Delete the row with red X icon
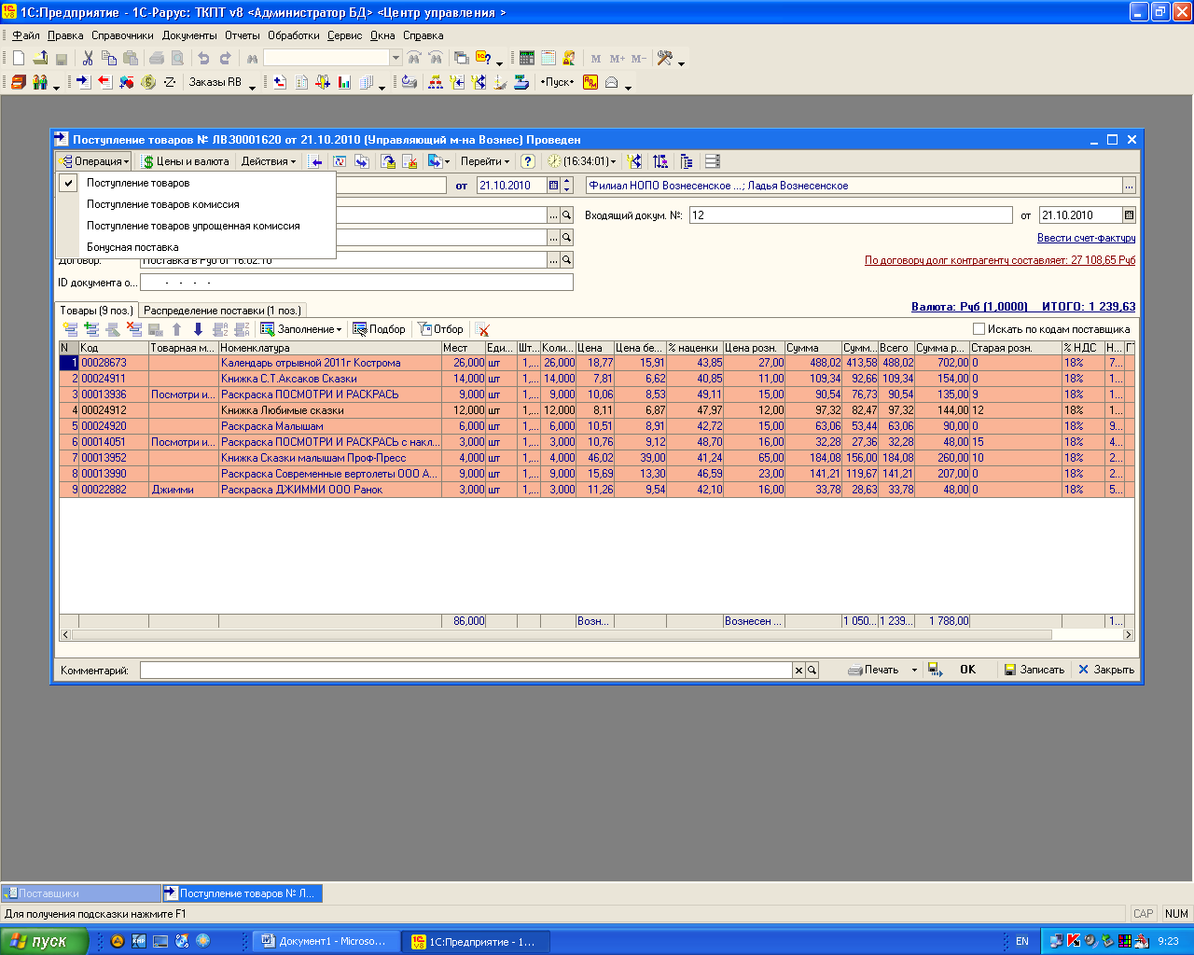The height and width of the screenshot is (955, 1194). coord(134,329)
